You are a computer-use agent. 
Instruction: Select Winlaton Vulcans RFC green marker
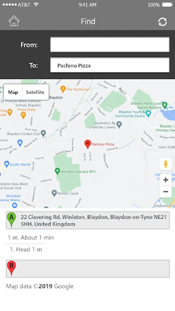[57, 171]
